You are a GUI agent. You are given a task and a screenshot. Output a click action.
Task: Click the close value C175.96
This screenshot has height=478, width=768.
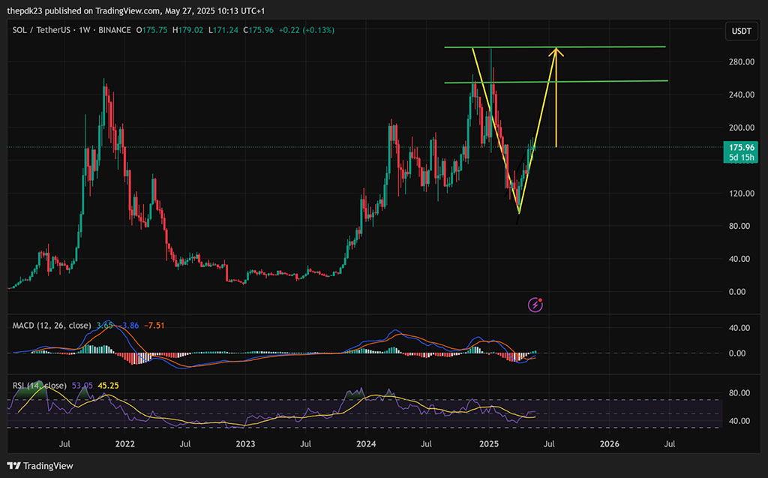[x=259, y=30]
